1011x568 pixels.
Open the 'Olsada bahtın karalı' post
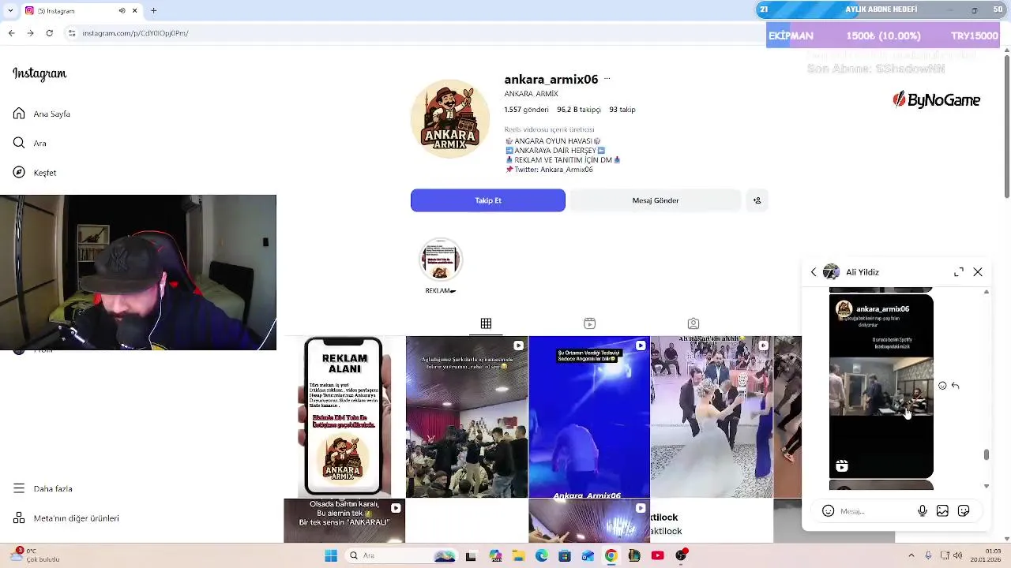(x=344, y=521)
